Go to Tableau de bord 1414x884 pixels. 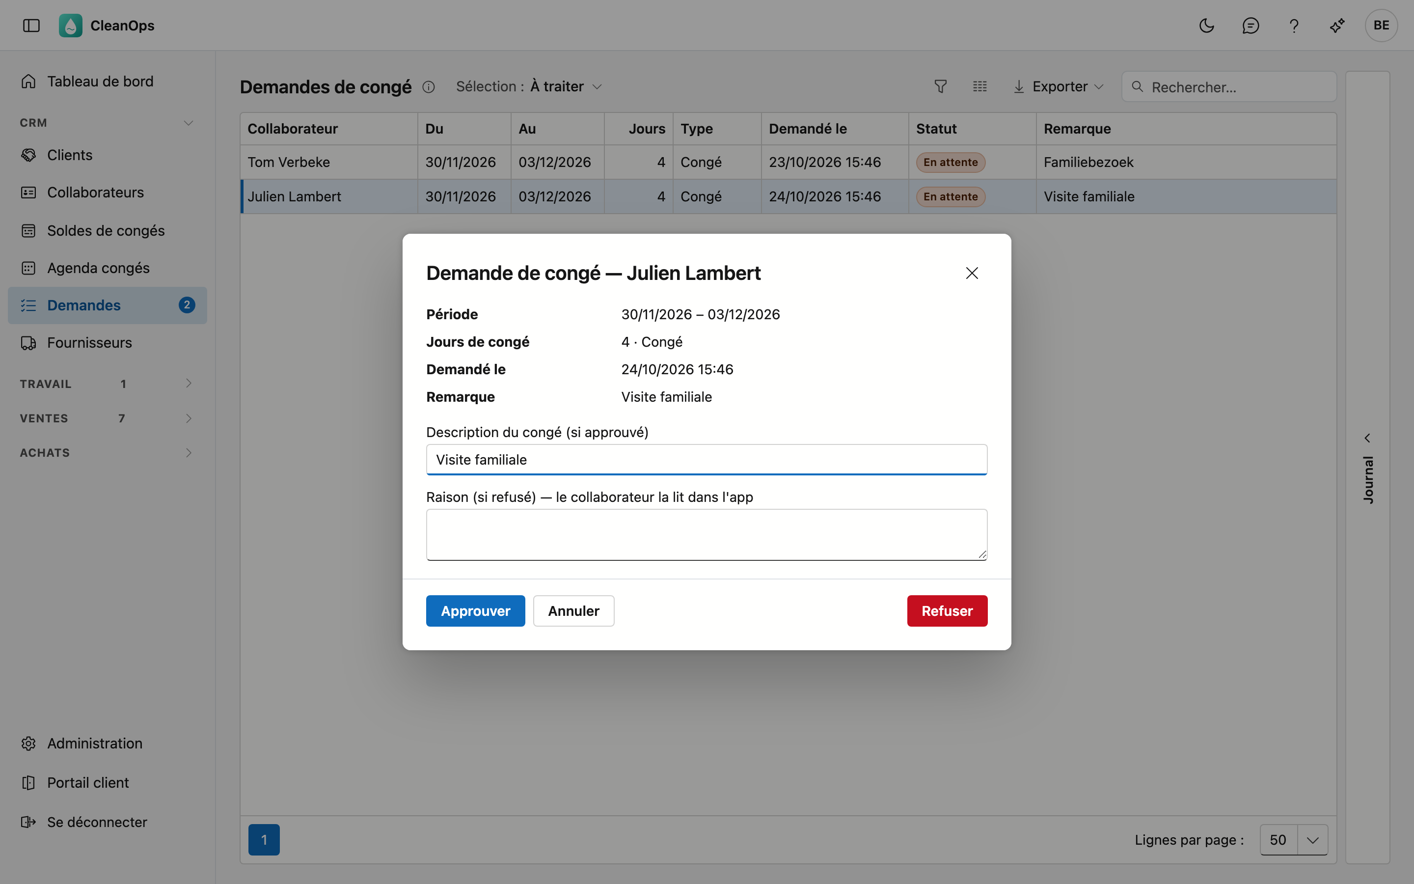coord(108,81)
